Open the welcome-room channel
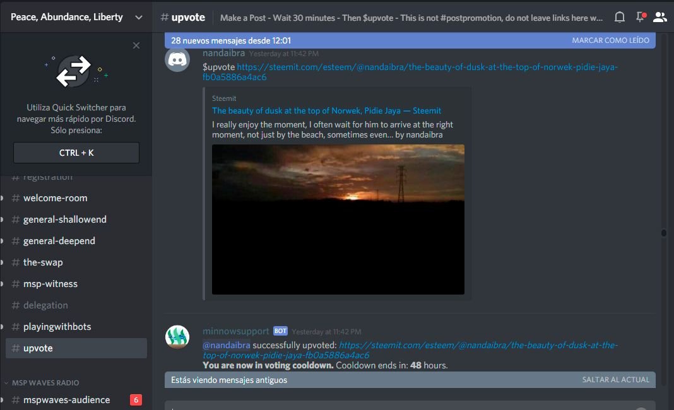The height and width of the screenshot is (410, 674). pyautogui.click(x=76, y=198)
